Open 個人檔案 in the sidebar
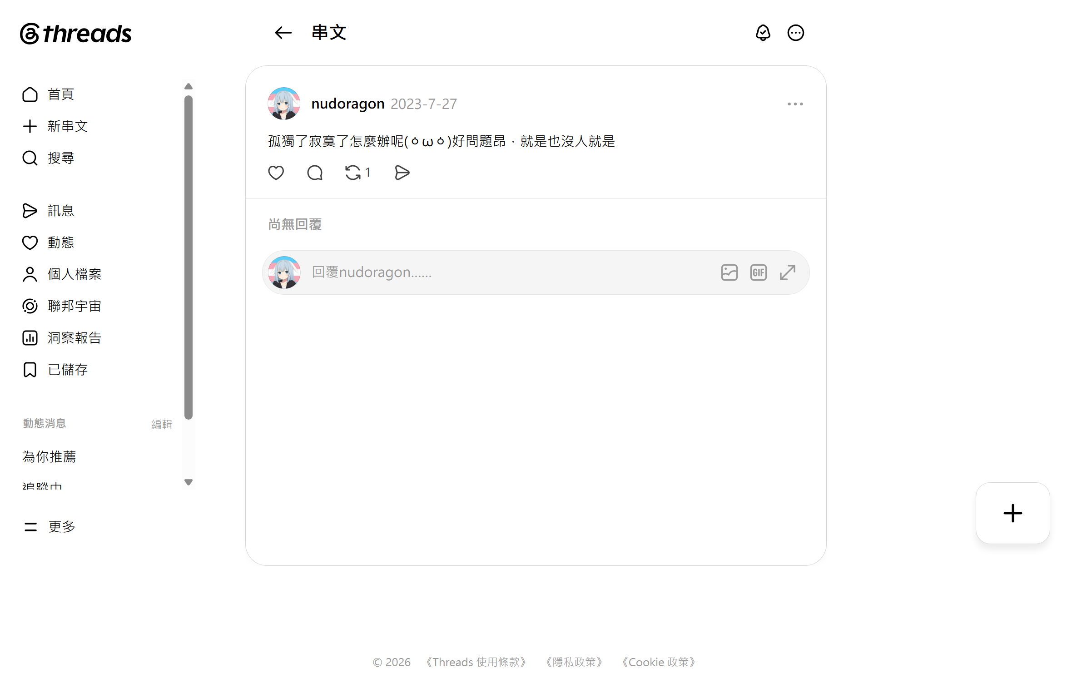The image size is (1072, 693). (62, 274)
